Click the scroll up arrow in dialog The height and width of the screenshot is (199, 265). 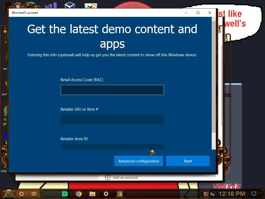click(x=214, y=19)
